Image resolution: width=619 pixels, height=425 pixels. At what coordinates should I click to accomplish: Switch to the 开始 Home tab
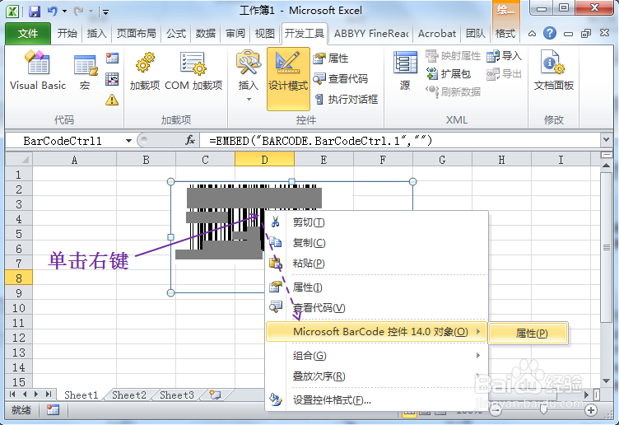[x=67, y=34]
